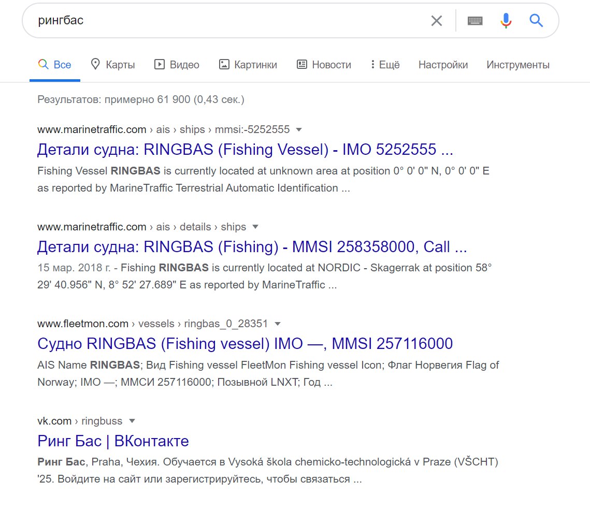Open result RINGBAS Fishing Vessel IMO 5252555
Viewport: 590px width, 510px height.
[245, 149]
